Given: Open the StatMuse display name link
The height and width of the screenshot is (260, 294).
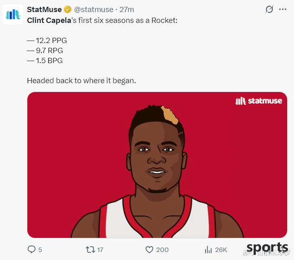Looking at the screenshot, I should coord(44,9).
